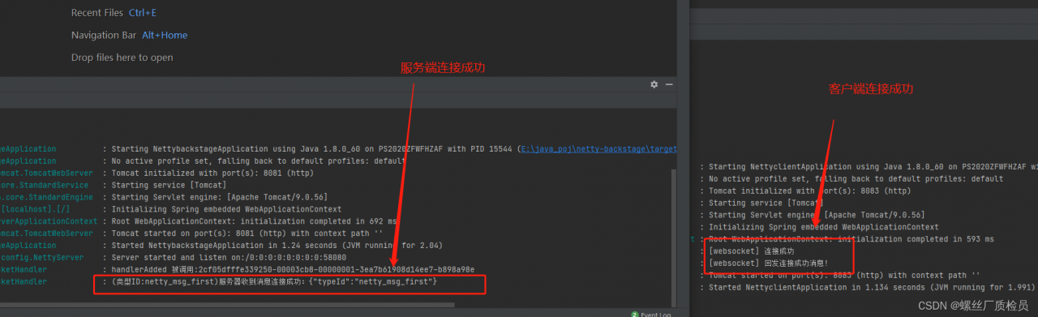Select the 'netty_msg_first' server message line
The height and width of the screenshot is (317, 1038).
tap(270, 281)
